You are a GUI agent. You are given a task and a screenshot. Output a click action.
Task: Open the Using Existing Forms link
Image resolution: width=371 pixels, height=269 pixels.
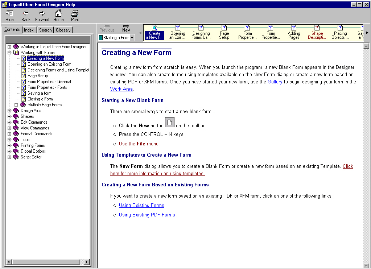(x=141, y=205)
